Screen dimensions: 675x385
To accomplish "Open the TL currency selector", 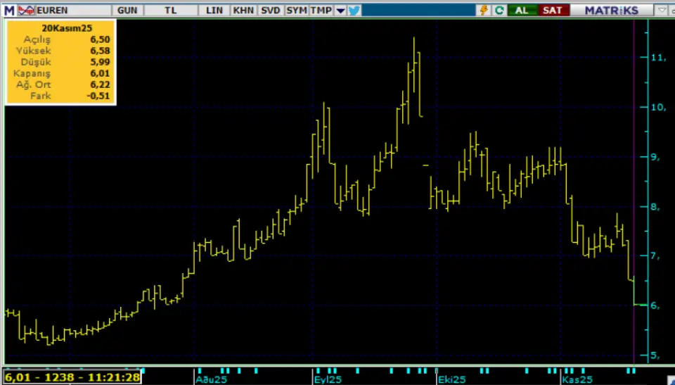I will click(171, 11).
